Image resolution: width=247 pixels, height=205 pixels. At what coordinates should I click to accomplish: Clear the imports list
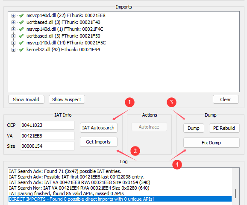coord(226,100)
